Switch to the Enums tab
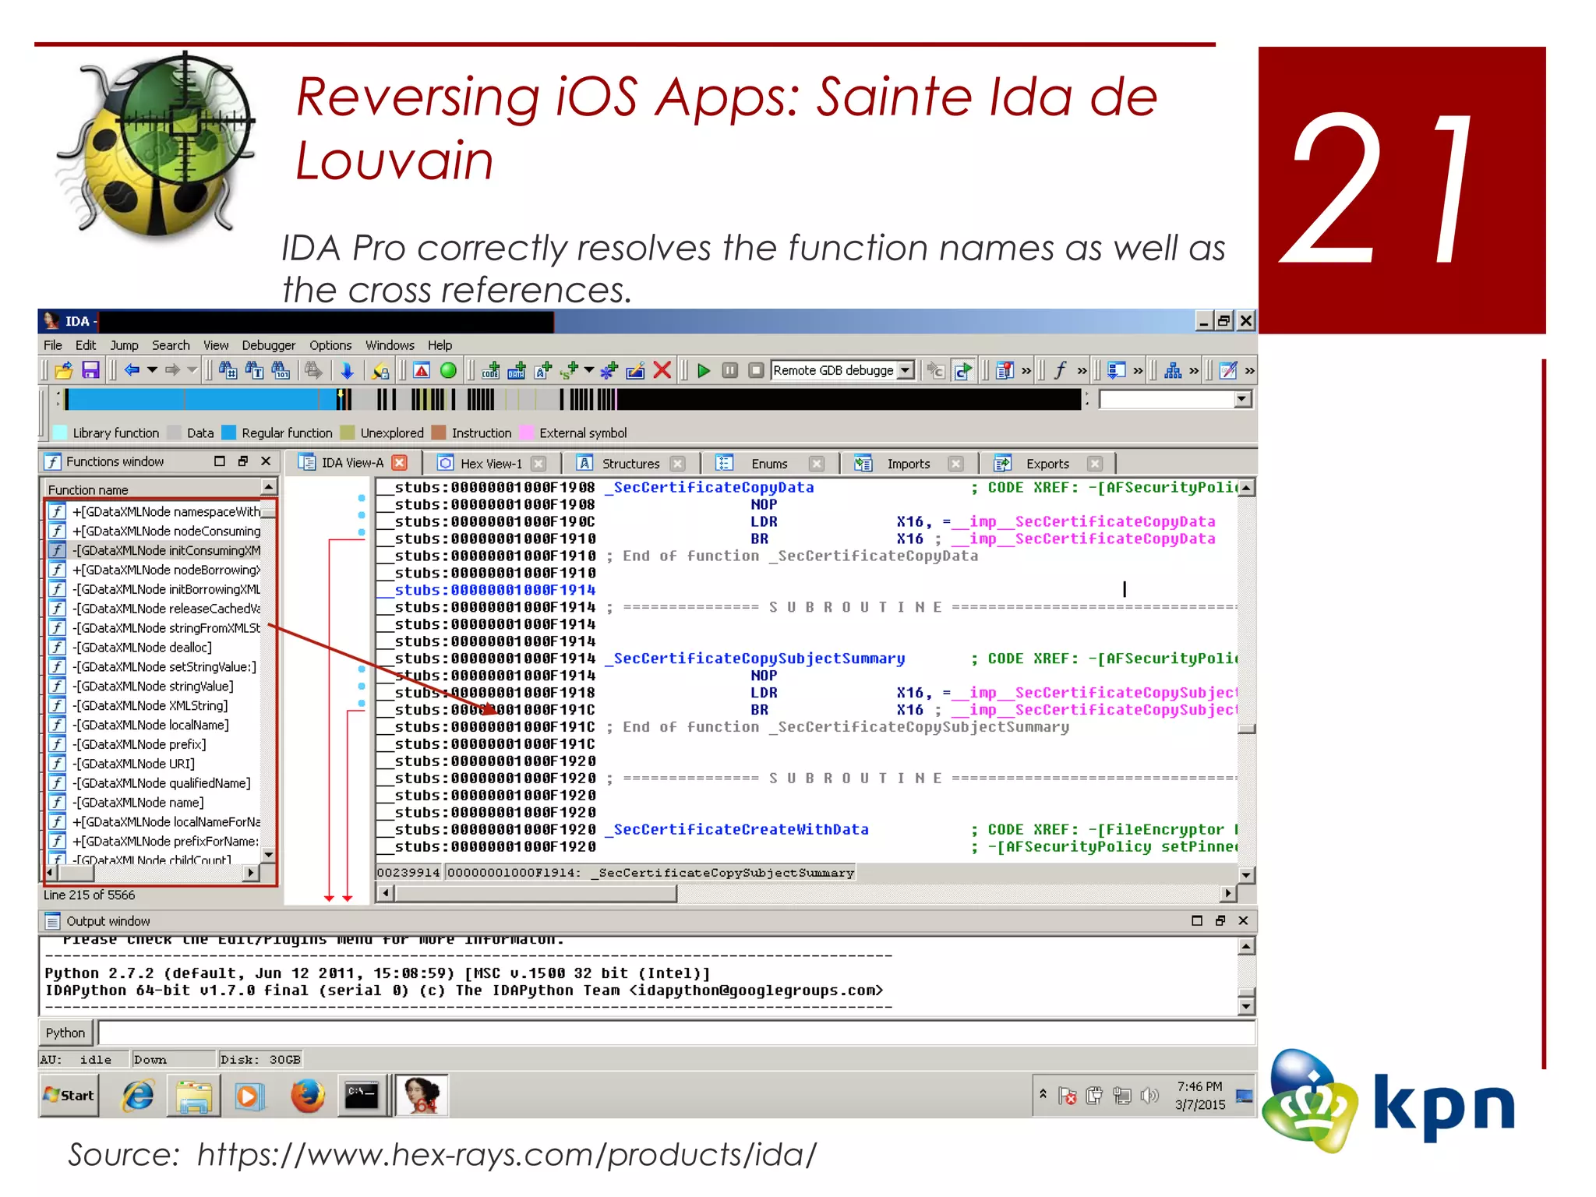 (769, 464)
